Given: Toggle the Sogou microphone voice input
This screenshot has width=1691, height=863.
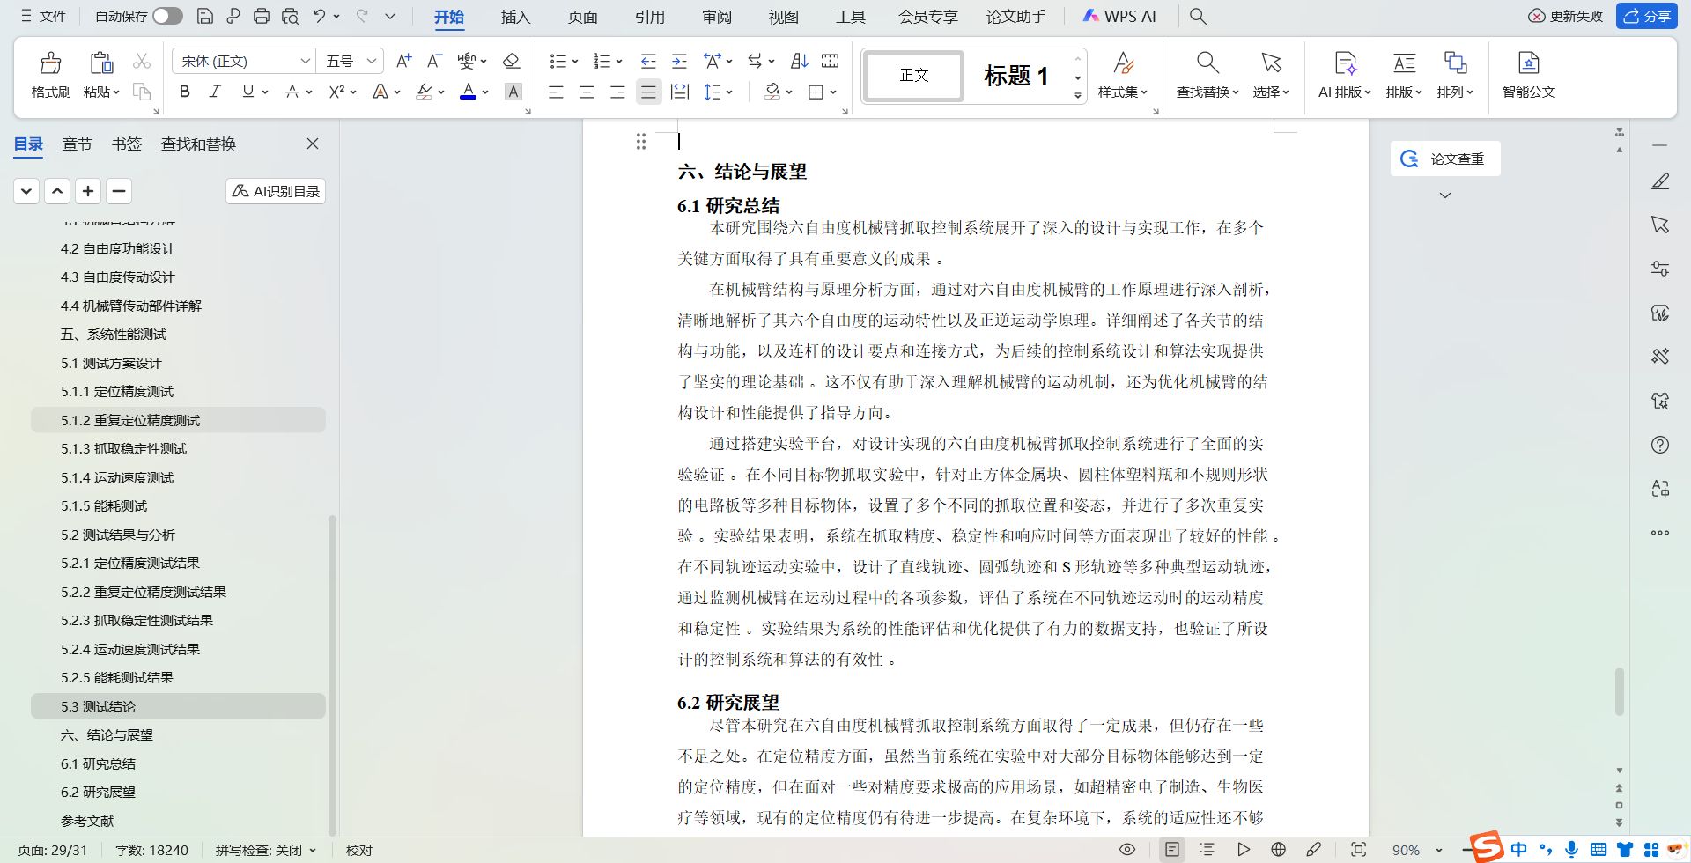Looking at the screenshot, I should tap(1571, 850).
